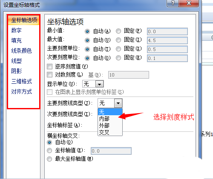Select 固定 radio button for 最大值

pos(118,40)
